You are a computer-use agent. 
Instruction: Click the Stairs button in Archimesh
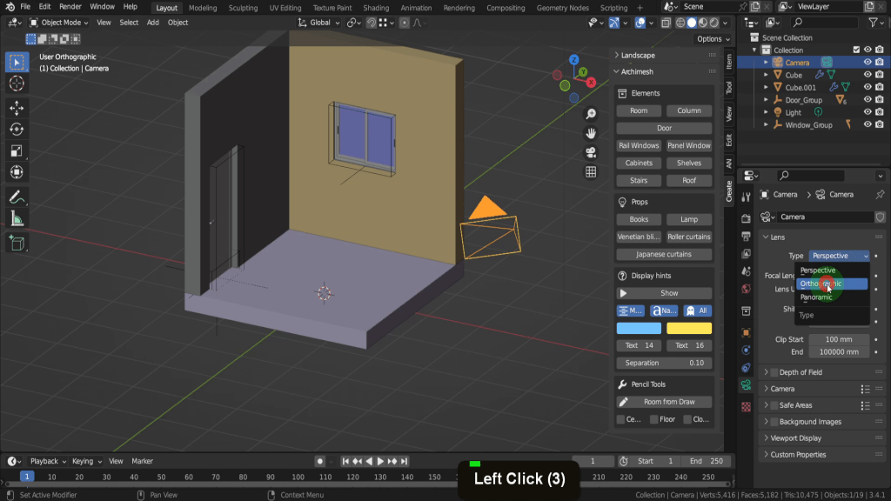pyautogui.click(x=639, y=180)
